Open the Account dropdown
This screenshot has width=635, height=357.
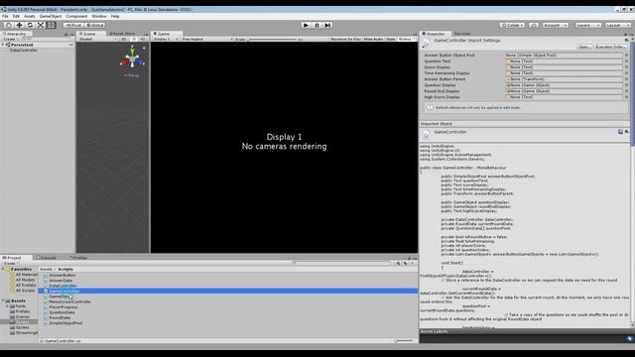pyautogui.click(x=556, y=25)
